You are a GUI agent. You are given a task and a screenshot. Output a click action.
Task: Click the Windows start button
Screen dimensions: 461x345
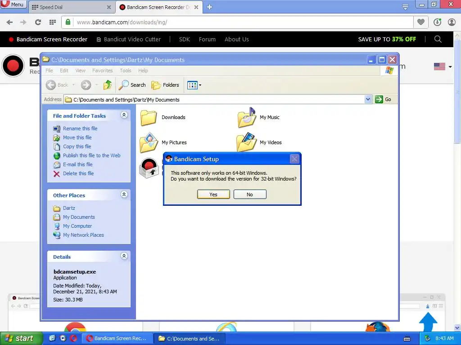(22, 338)
